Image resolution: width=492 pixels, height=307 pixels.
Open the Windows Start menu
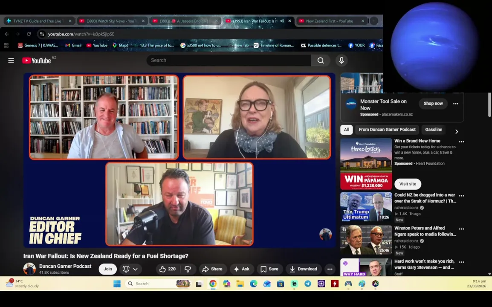(117, 284)
